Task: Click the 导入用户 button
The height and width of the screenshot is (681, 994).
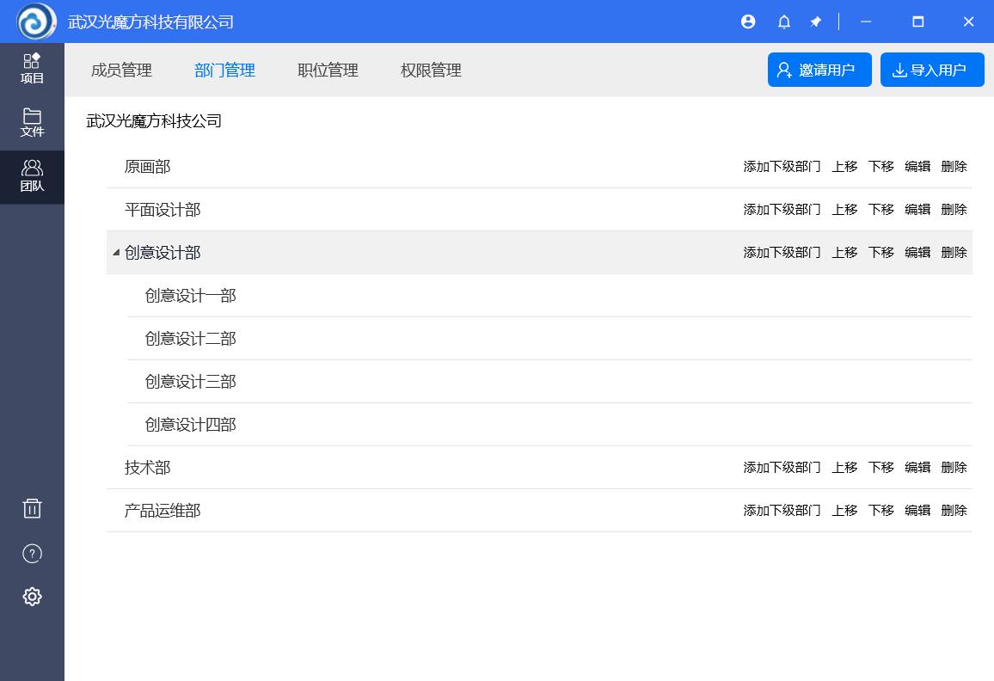Action: click(x=932, y=70)
